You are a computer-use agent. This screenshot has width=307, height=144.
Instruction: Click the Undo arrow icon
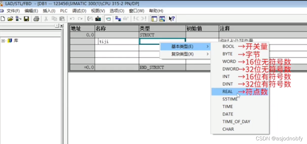[72, 19]
